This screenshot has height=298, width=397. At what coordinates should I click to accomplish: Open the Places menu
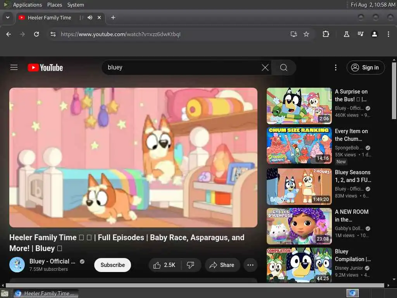(54, 5)
